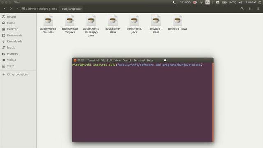Viewport: 263px width, 148px height.
Task: Select polygon1.class file icon
Action: click(x=156, y=21)
